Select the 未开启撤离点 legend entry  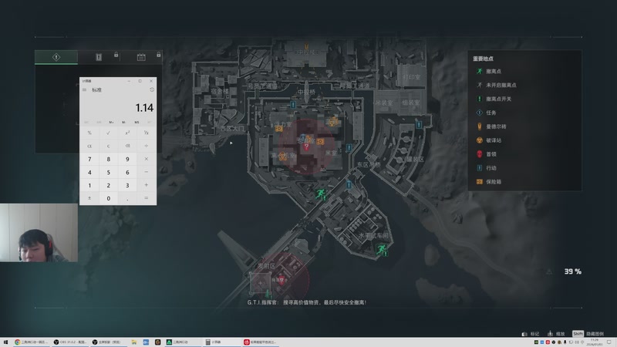(497, 85)
